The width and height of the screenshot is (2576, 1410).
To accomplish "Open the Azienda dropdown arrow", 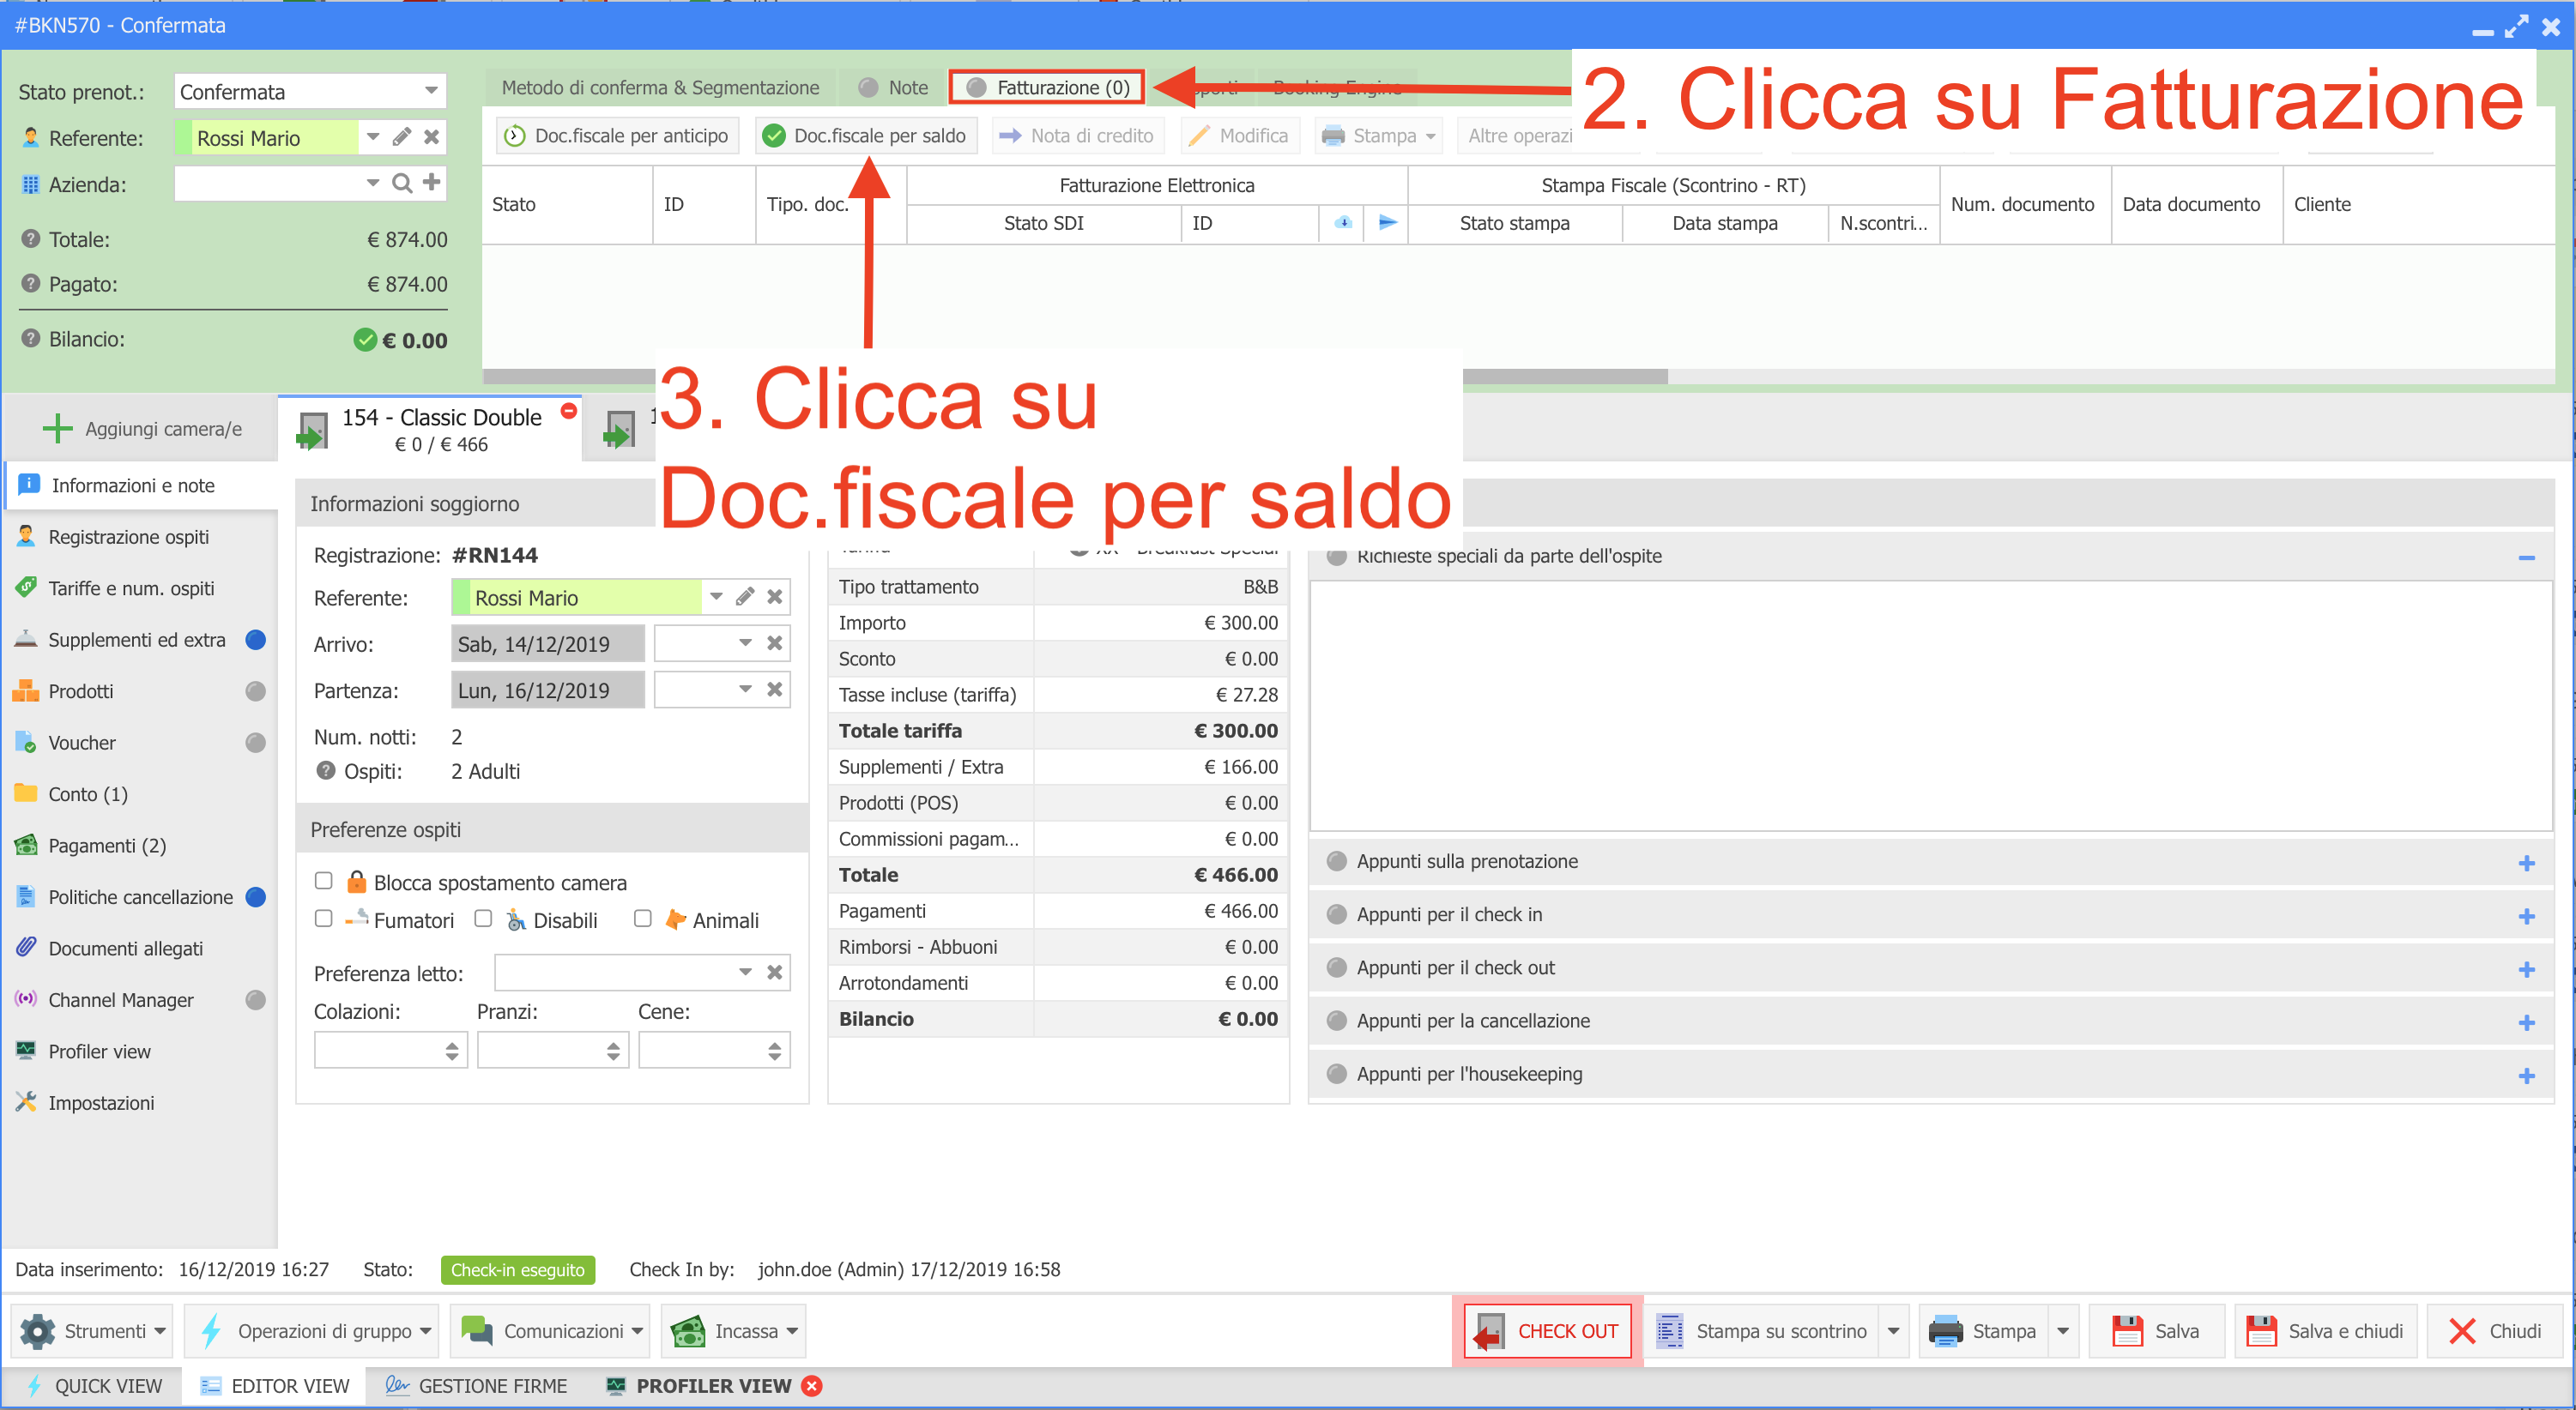I will [372, 183].
